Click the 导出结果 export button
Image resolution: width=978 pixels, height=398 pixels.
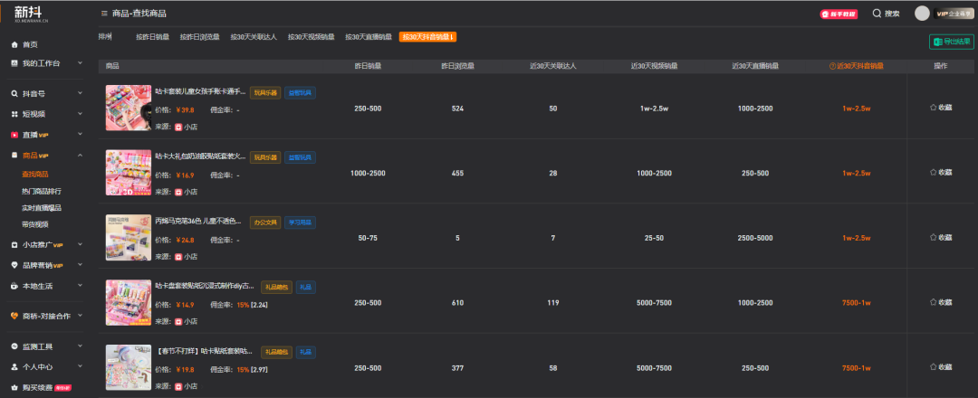click(951, 42)
